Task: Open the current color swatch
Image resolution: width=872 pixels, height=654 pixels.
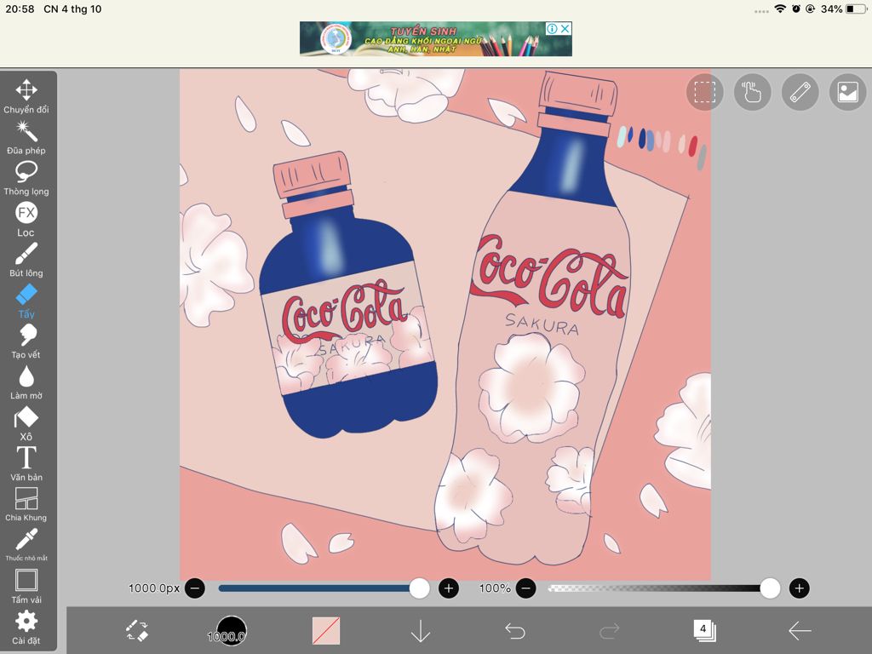Action: tap(326, 631)
